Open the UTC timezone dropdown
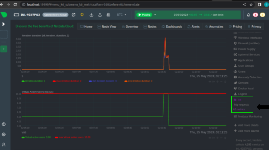The height and width of the screenshot is (150, 269). tap(122, 15)
